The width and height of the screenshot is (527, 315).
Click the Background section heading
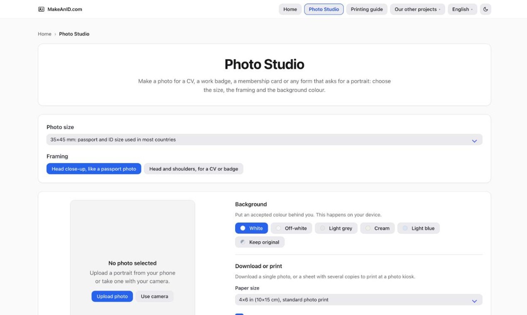(x=251, y=204)
